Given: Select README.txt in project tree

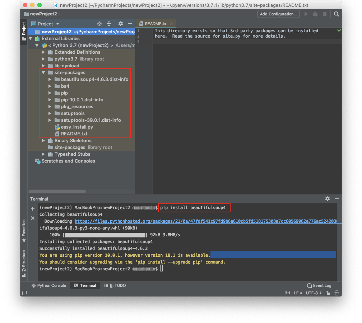Looking at the screenshot, I should pos(74,134).
